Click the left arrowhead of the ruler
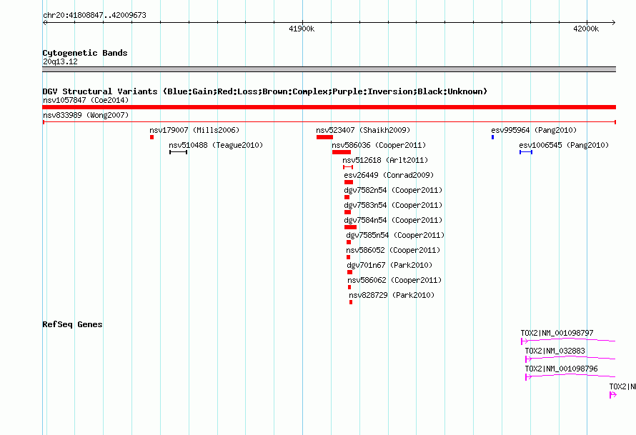The image size is (636, 435). (45, 22)
